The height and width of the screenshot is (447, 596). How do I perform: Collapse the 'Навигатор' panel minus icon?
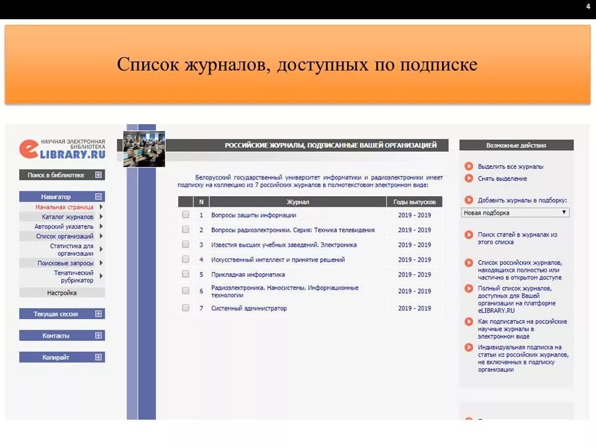[99, 197]
